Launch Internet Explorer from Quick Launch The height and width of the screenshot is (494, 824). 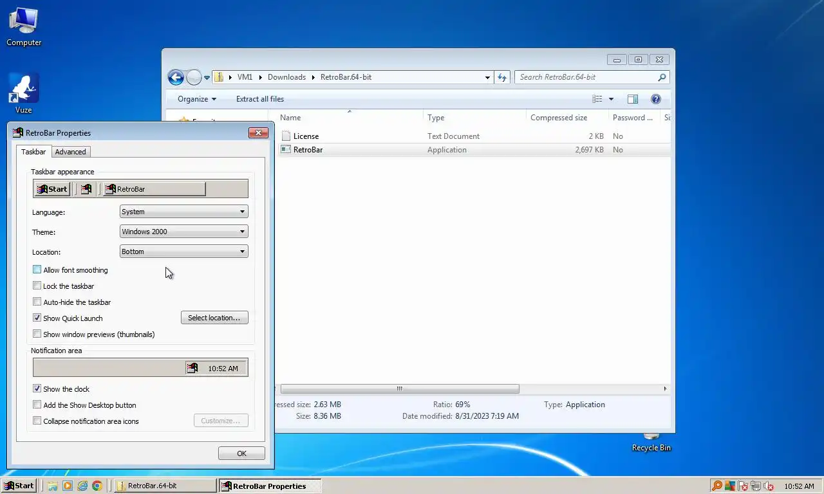(x=82, y=486)
